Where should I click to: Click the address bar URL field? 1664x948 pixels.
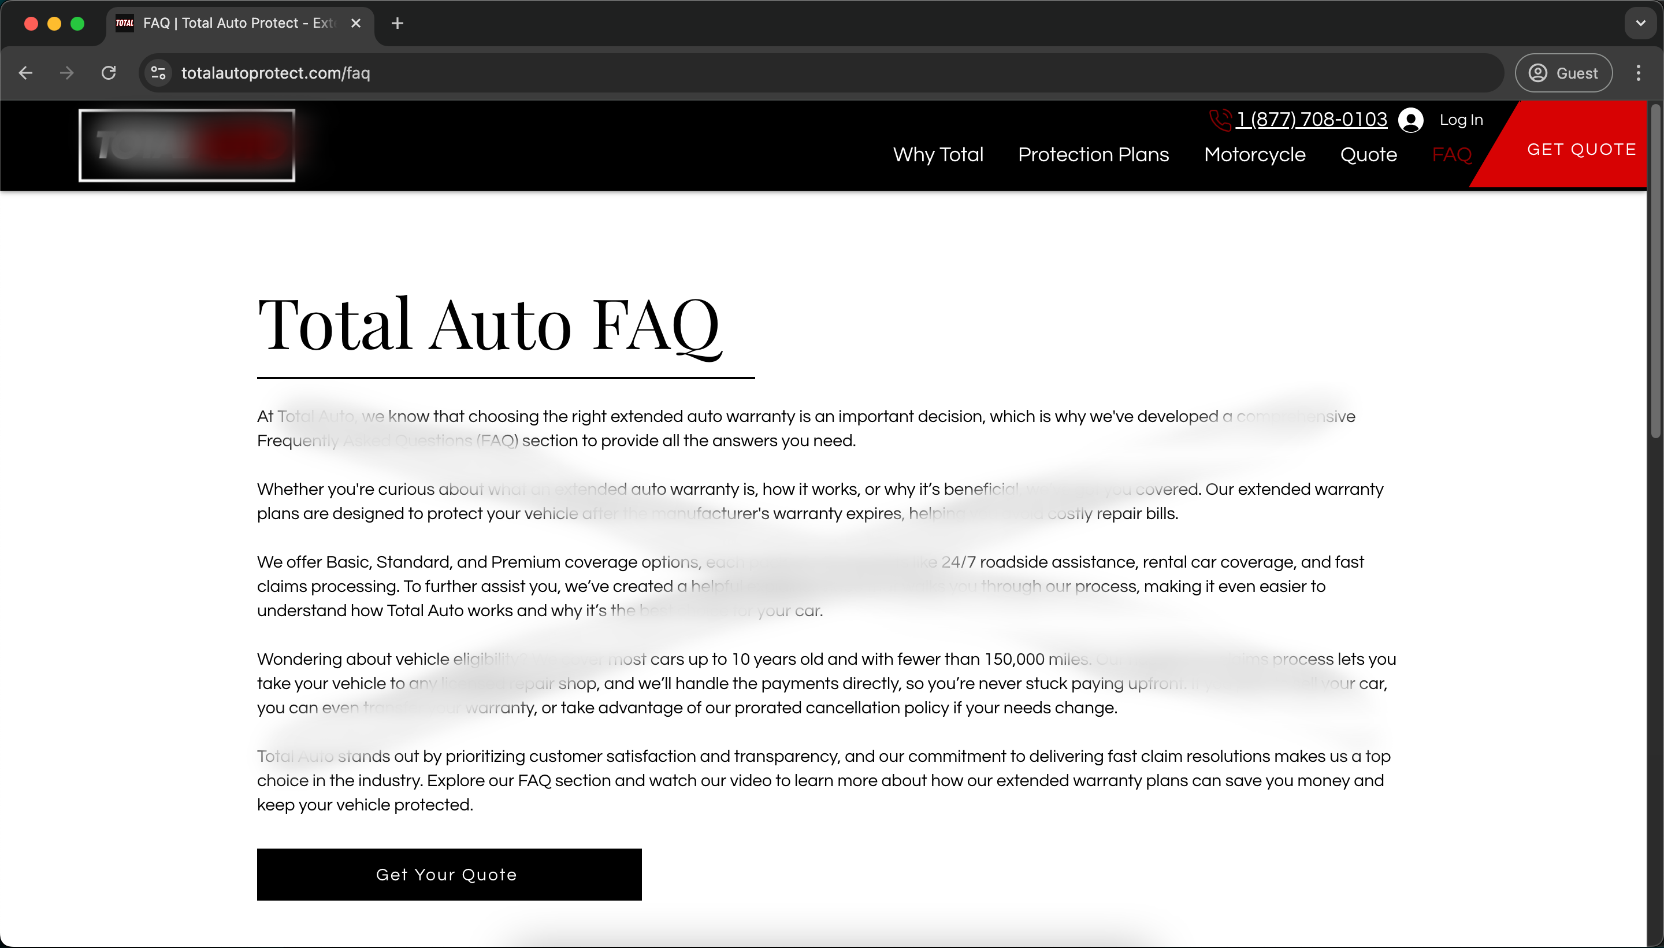point(820,73)
